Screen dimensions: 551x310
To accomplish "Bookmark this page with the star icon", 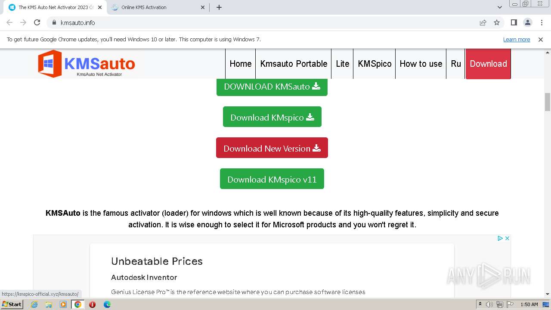I will pyautogui.click(x=497, y=22).
